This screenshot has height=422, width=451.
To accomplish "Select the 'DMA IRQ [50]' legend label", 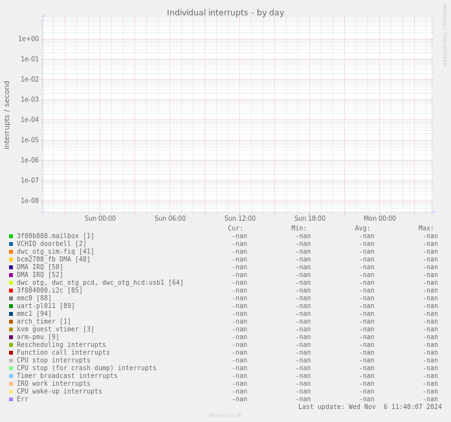I will tap(39, 267).
